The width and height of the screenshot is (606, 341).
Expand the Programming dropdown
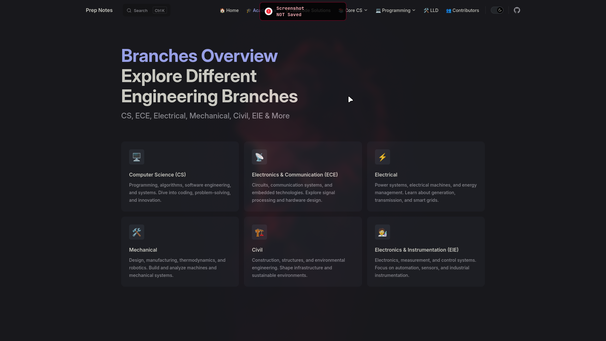click(395, 10)
